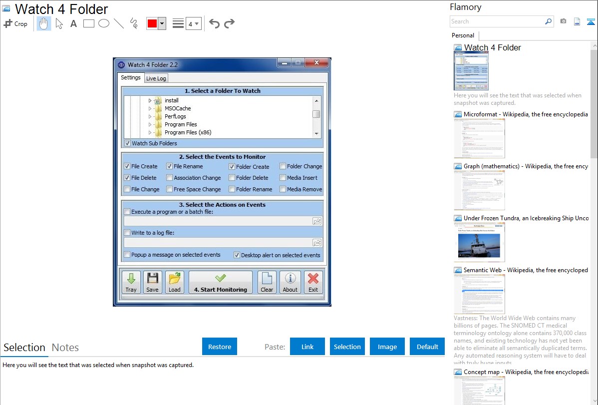Select the rectangle shape tool
The image size is (598, 405).
tap(88, 23)
